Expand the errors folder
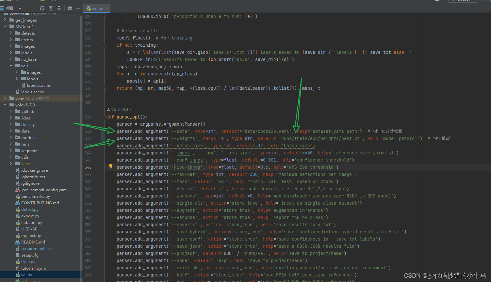Screen dimensions: 491x282 pos(11,39)
